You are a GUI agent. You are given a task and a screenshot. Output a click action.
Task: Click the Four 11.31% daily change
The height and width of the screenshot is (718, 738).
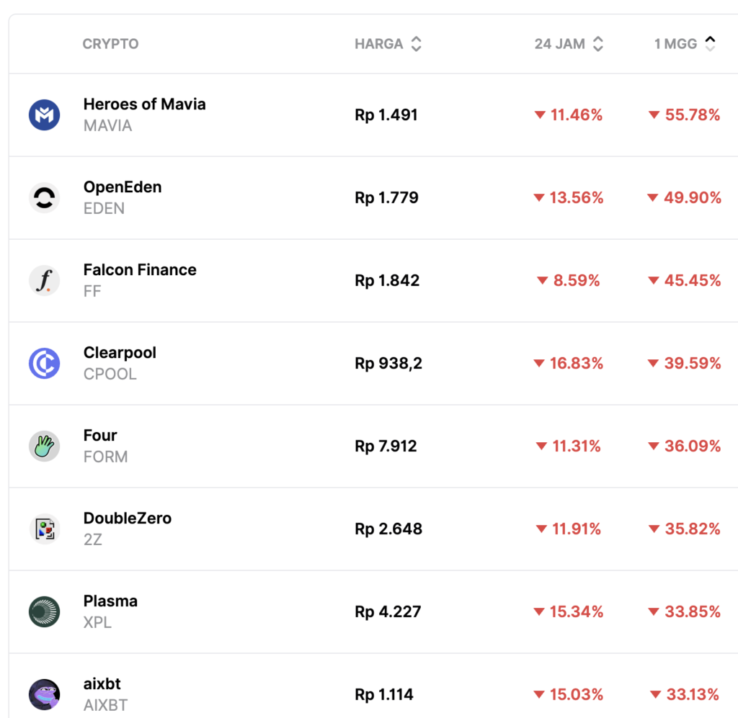[x=568, y=446]
